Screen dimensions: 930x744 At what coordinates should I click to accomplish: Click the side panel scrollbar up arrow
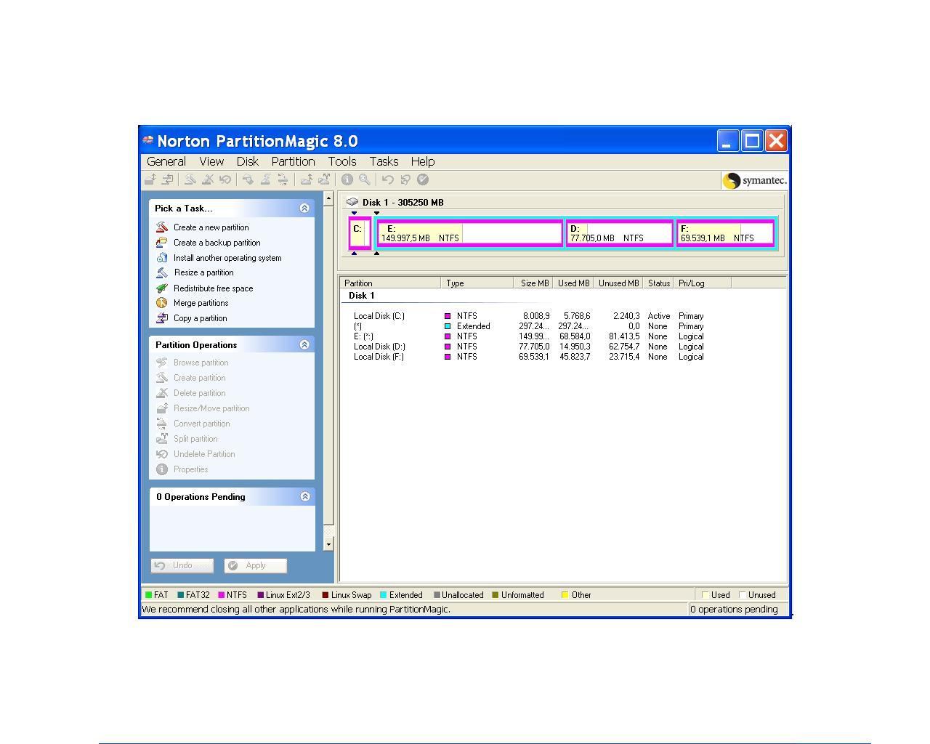click(328, 198)
